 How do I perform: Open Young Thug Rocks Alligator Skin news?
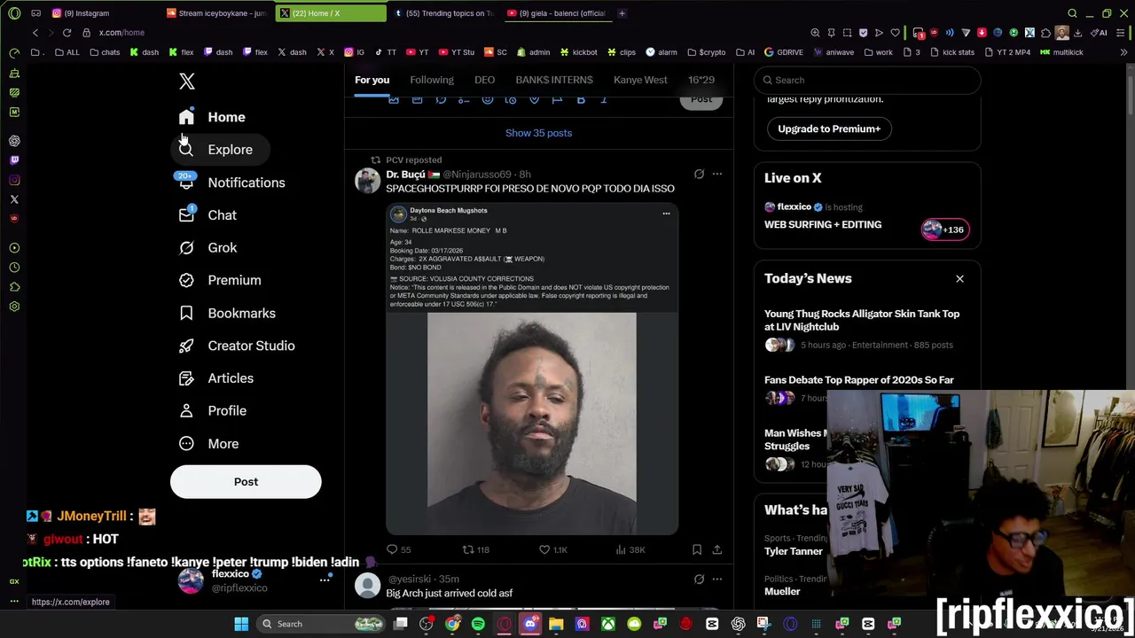pyautogui.click(x=862, y=320)
